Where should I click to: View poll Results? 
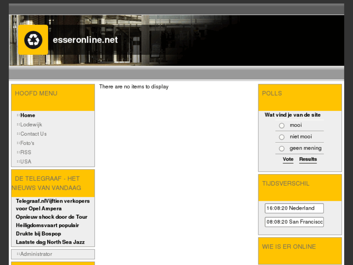point(308,159)
